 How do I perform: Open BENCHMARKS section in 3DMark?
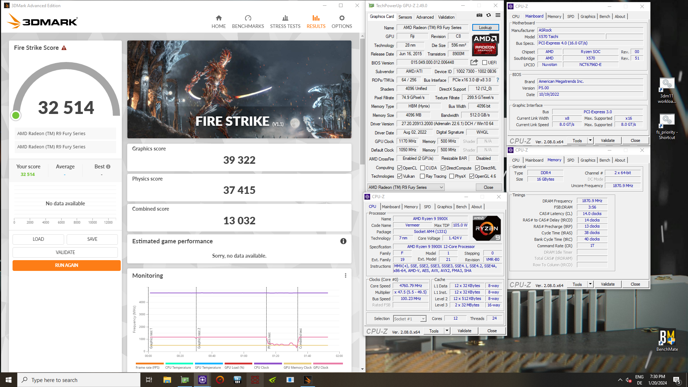tap(248, 21)
